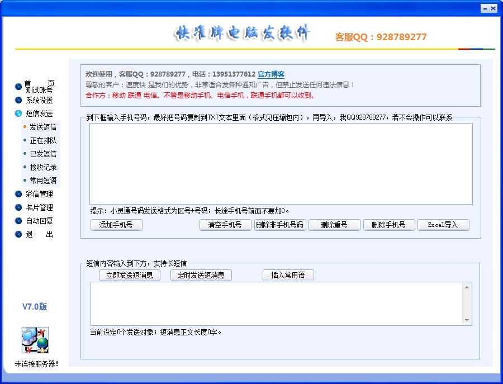
Task: Open the 系统设置 menu entry
Action: click(40, 100)
